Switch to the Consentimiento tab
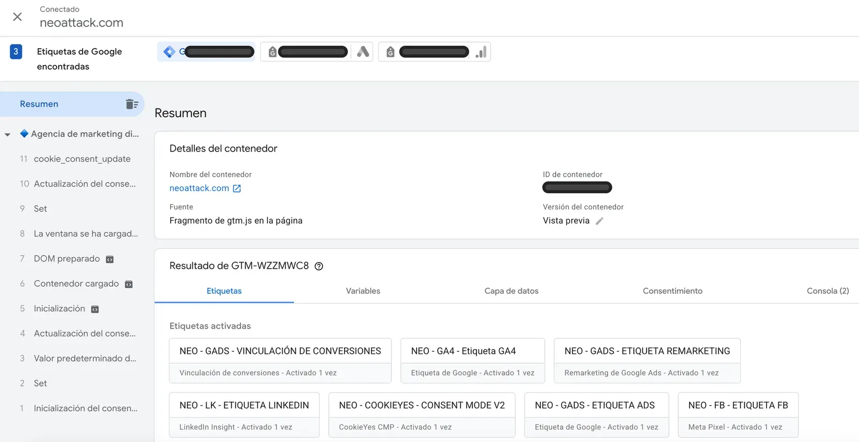 click(x=673, y=291)
